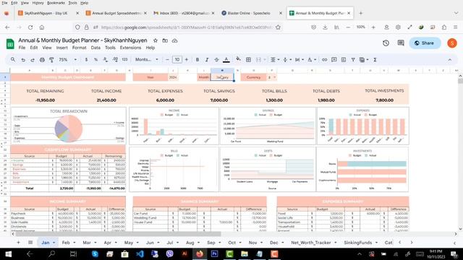
Task: Open horizontal align dropdown
Action: coord(275,59)
